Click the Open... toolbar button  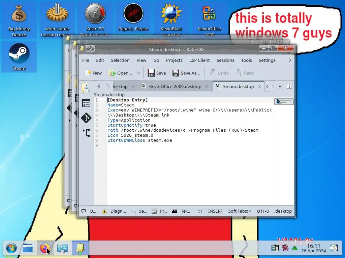[x=121, y=73]
